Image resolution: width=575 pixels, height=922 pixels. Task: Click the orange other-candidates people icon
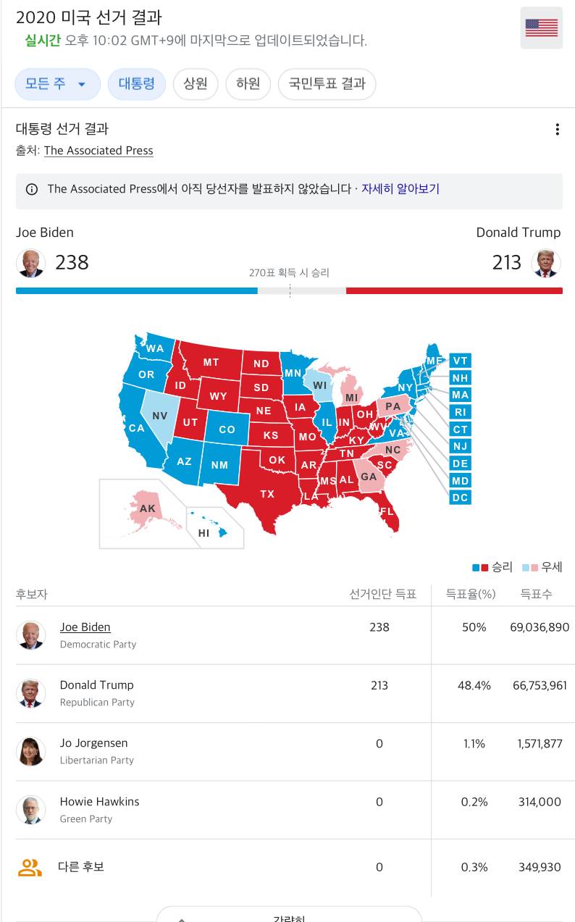[30, 867]
